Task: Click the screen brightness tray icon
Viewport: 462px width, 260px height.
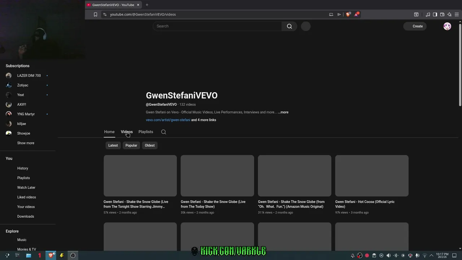Action: coord(403,256)
